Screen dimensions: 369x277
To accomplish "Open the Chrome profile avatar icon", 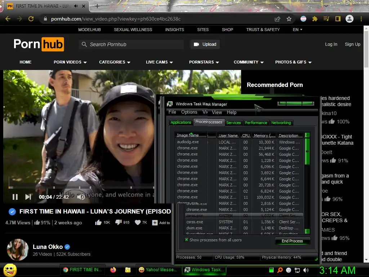I will (x=350, y=19).
